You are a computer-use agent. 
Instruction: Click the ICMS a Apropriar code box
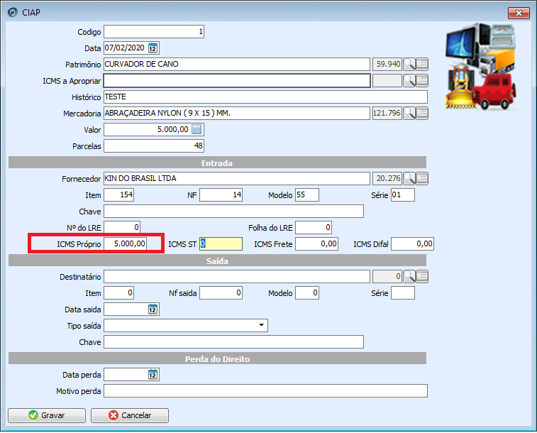[x=387, y=80]
